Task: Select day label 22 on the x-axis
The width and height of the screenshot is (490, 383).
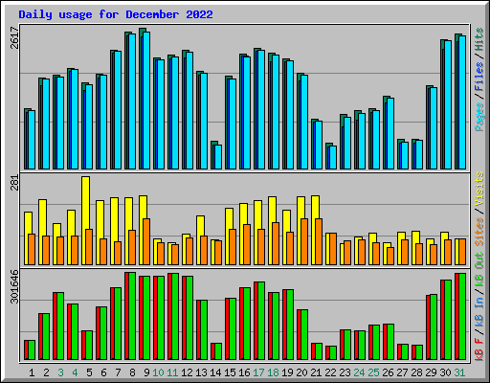Action: pos(330,372)
